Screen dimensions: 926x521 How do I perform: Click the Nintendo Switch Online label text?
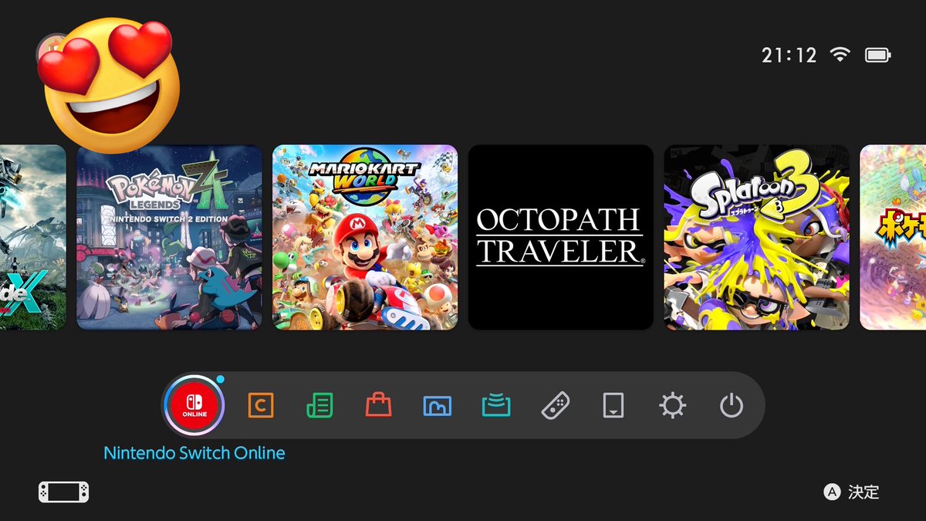(194, 453)
